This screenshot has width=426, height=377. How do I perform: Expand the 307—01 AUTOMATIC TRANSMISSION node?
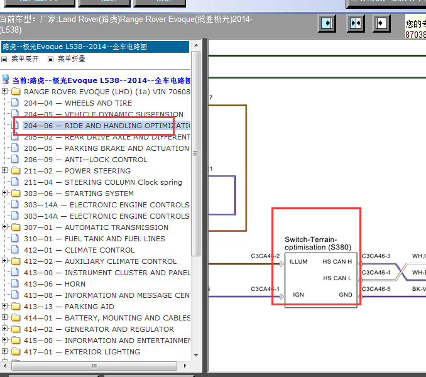(4, 227)
